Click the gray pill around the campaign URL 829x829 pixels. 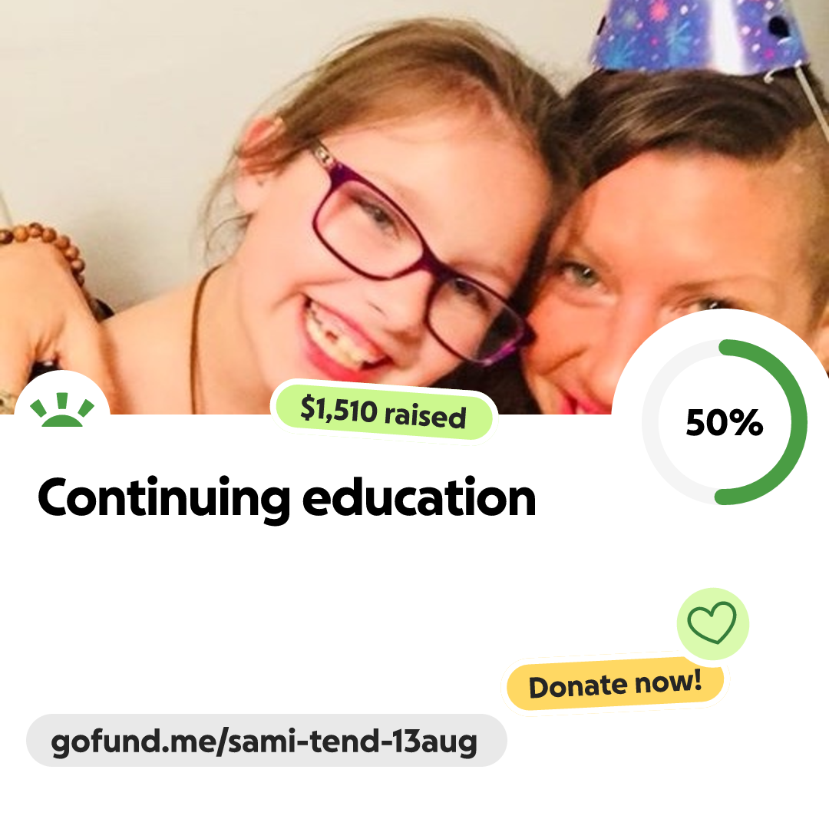[266, 740]
